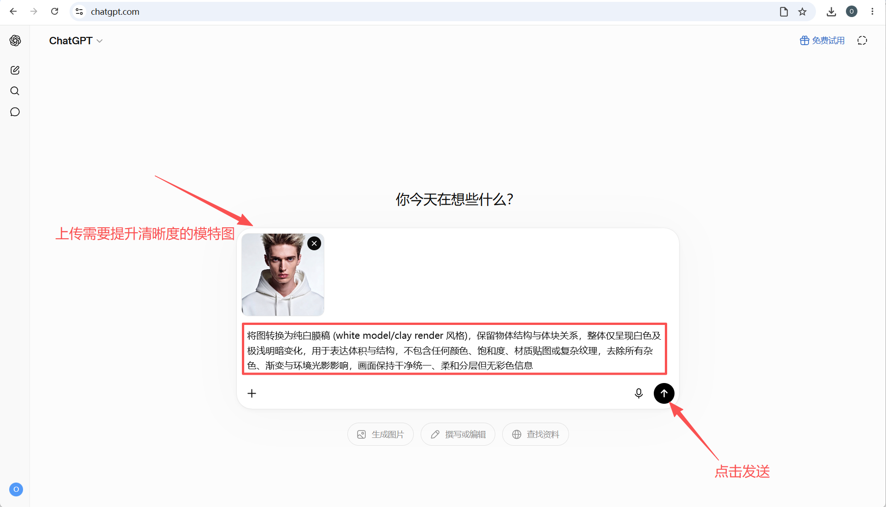Expand the ChatGPT model dropdown

(76, 41)
